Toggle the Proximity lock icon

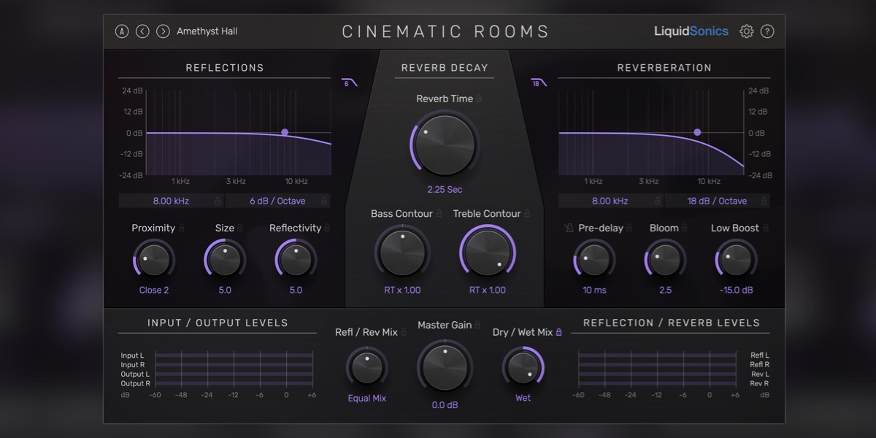point(182,228)
